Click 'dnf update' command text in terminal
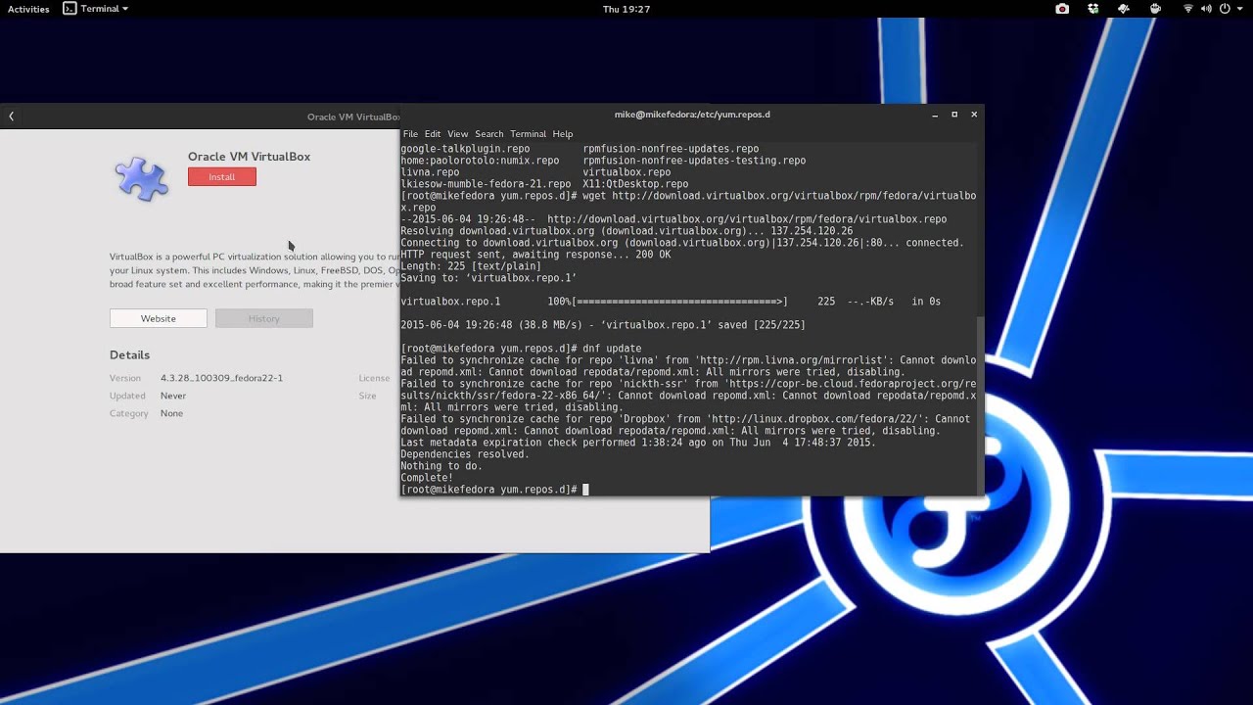 (612, 349)
